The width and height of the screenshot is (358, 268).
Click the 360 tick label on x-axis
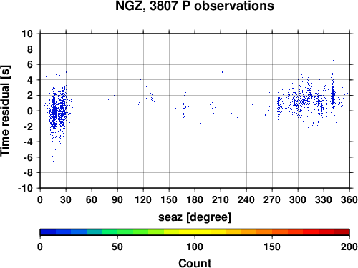(349, 199)
